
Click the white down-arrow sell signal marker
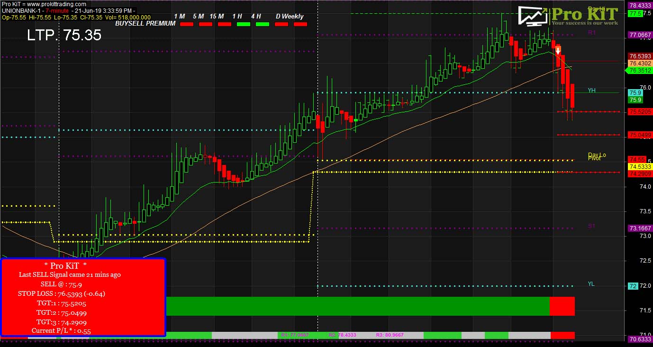point(558,50)
